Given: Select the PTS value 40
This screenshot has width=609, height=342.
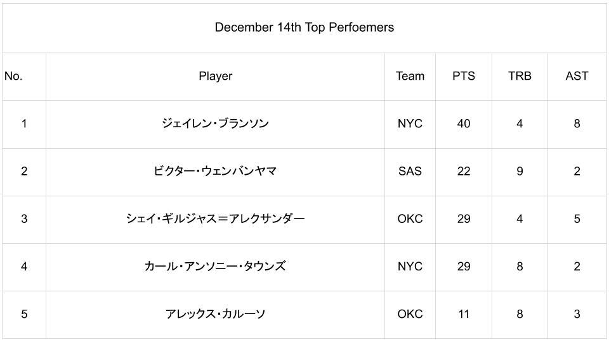Looking at the screenshot, I should (x=464, y=123).
